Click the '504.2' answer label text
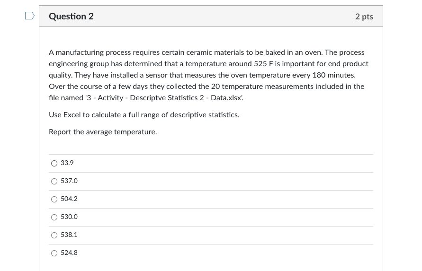The image size is (422, 271). pyautogui.click(x=69, y=199)
